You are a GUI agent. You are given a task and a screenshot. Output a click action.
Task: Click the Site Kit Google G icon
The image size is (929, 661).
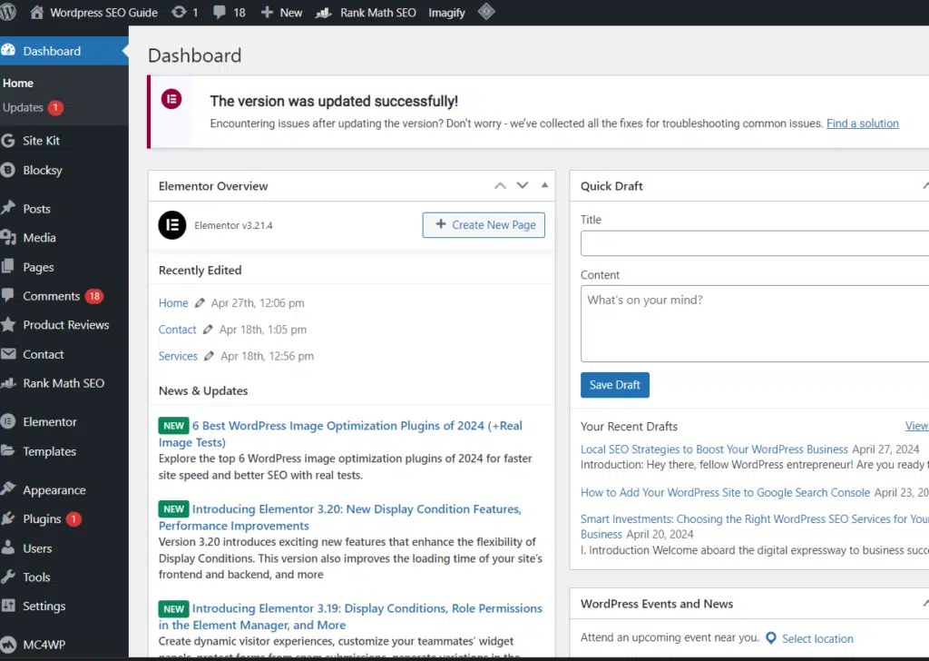(8, 141)
